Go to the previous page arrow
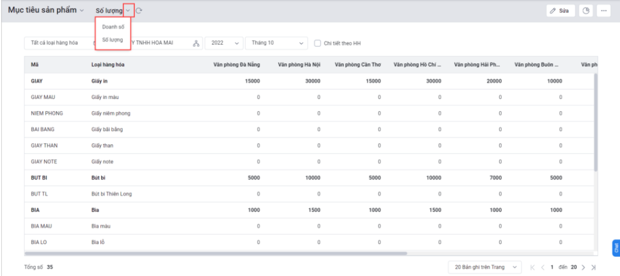The height and width of the screenshot is (276, 620). pos(543,267)
